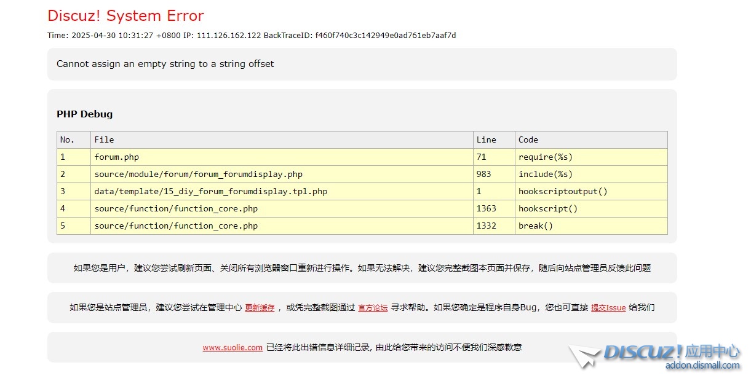
Task: Click the hookscriptoutput() code cell
Action: pyautogui.click(x=591, y=191)
